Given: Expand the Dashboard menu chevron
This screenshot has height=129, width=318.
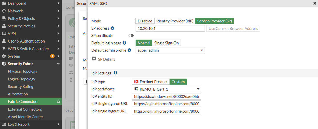Looking at the screenshot, I should [x=58, y=3].
